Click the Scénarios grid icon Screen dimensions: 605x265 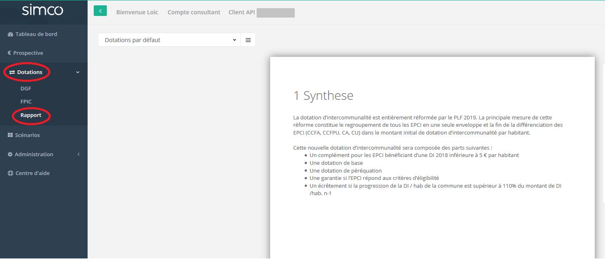tap(10, 135)
